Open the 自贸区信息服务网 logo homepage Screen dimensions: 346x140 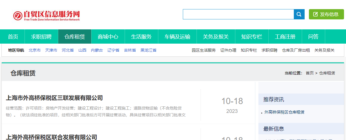coord(46,16)
